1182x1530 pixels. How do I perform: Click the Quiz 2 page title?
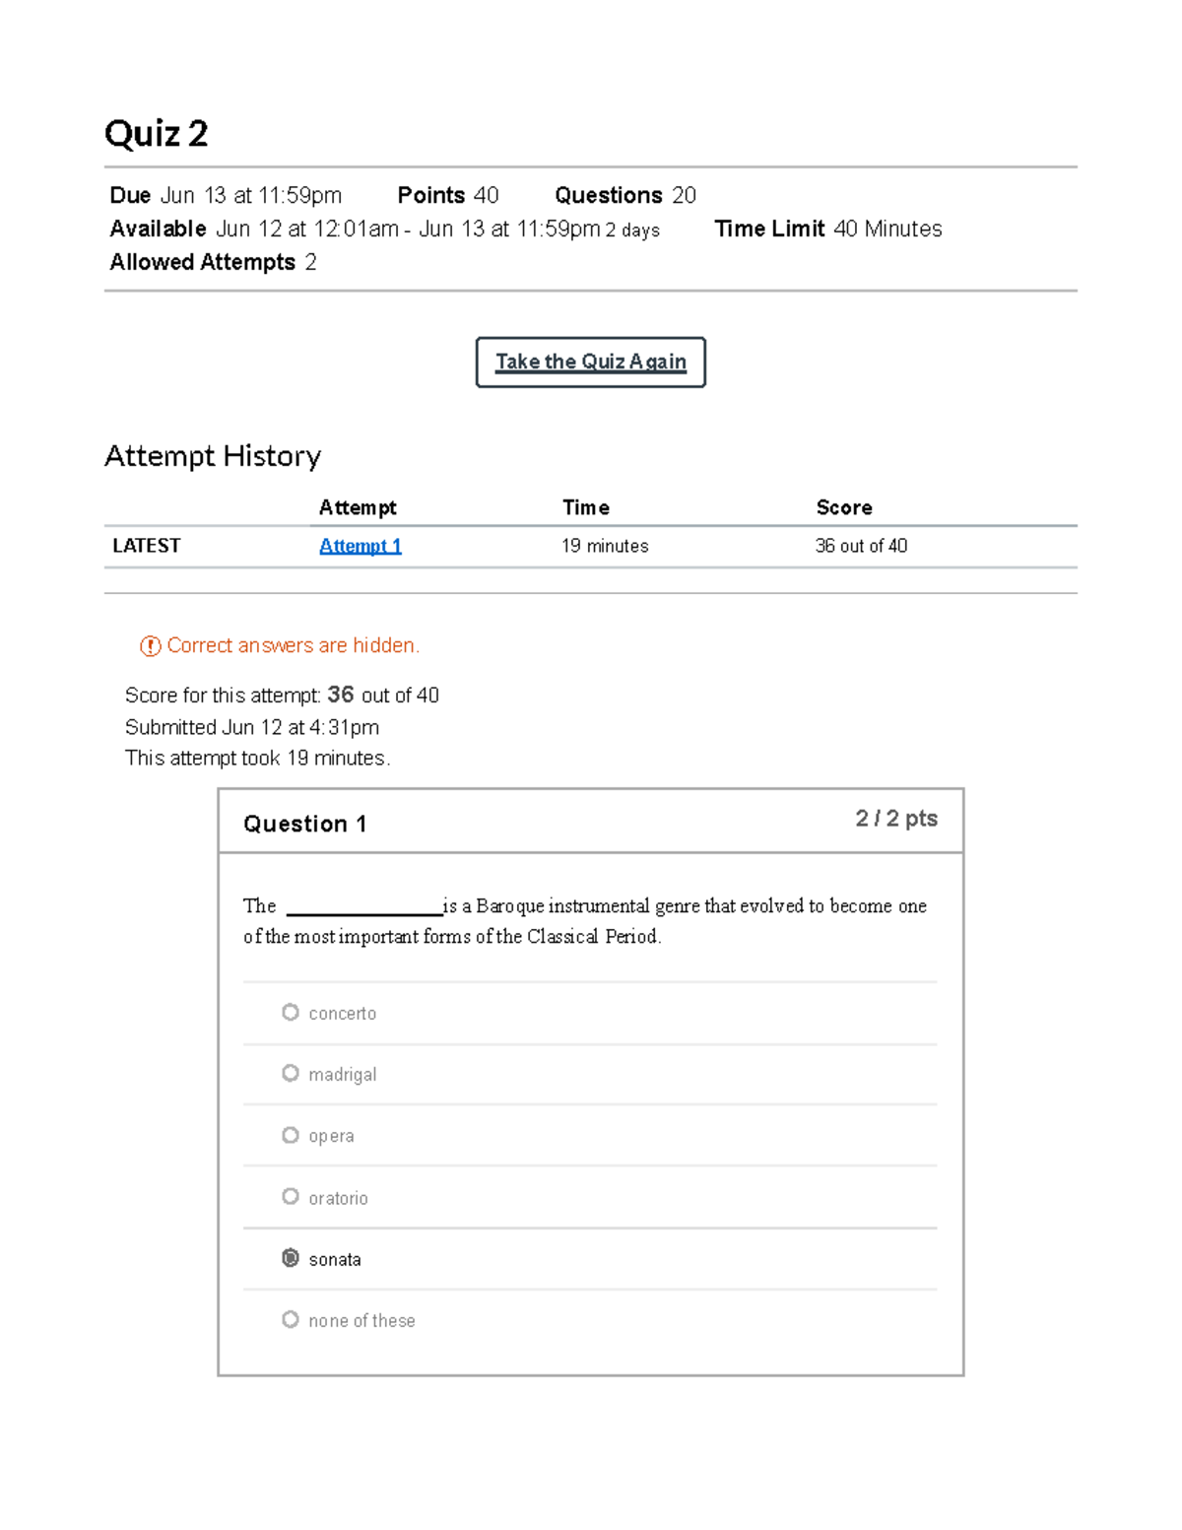[157, 133]
